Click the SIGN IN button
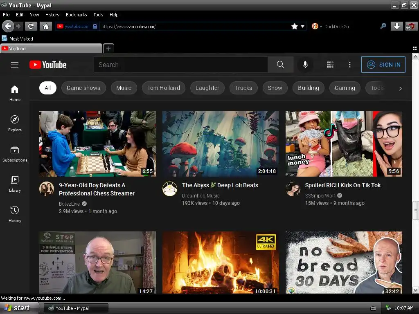 click(x=383, y=65)
